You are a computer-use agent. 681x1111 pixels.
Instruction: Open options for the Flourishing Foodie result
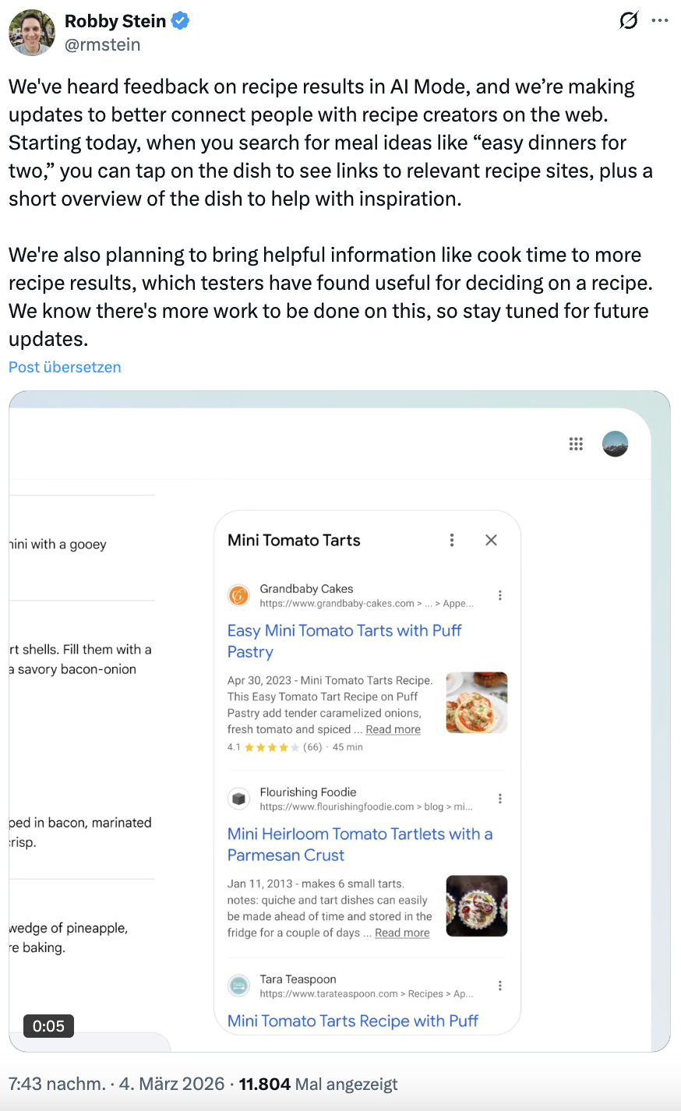tap(500, 798)
